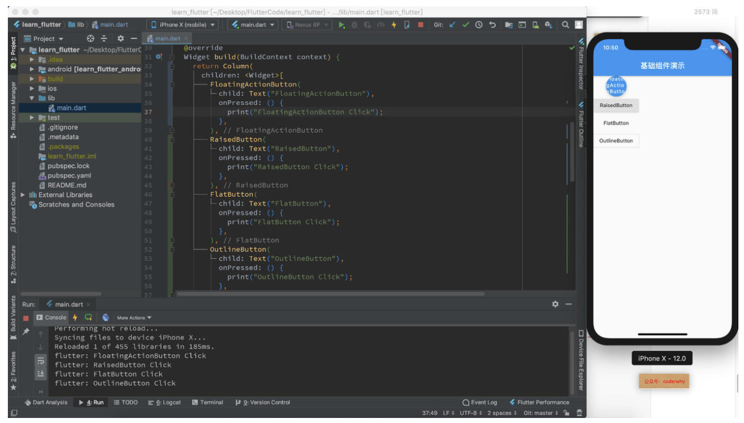Pin the Run tab with pin icon
744x423 pixels.
(26, 332)
